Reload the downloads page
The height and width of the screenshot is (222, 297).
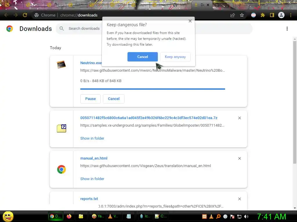point(25,15)
